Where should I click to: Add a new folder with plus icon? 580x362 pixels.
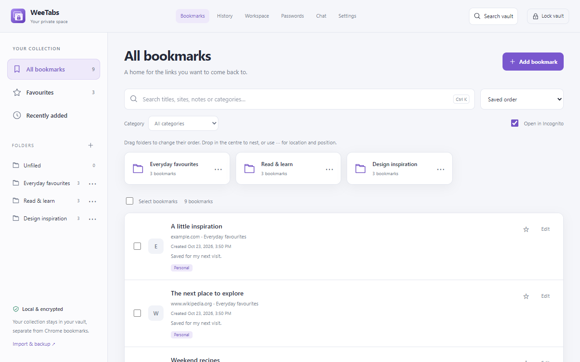(91, 145)
